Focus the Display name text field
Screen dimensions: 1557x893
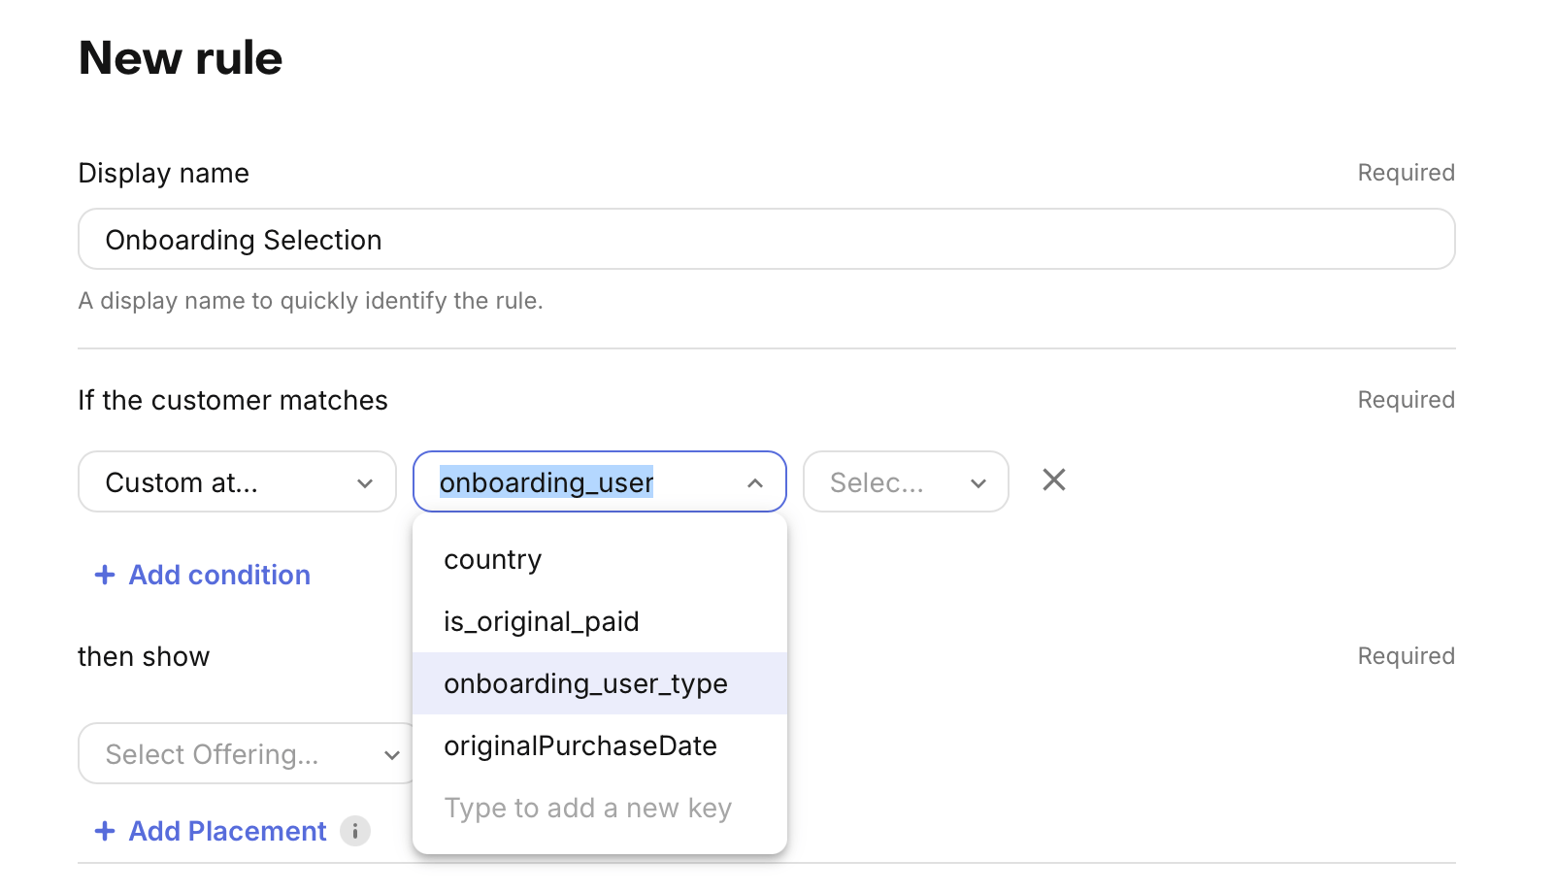click(x=766, y=240)
